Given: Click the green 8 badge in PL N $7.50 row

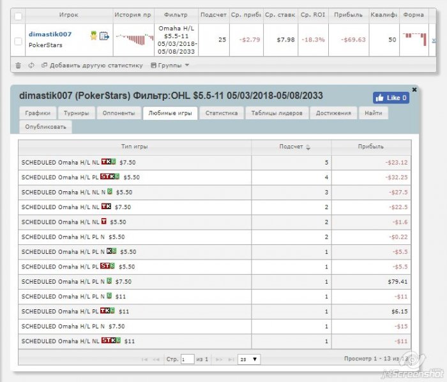Looking at the screenshot, I should coord(109,281).
